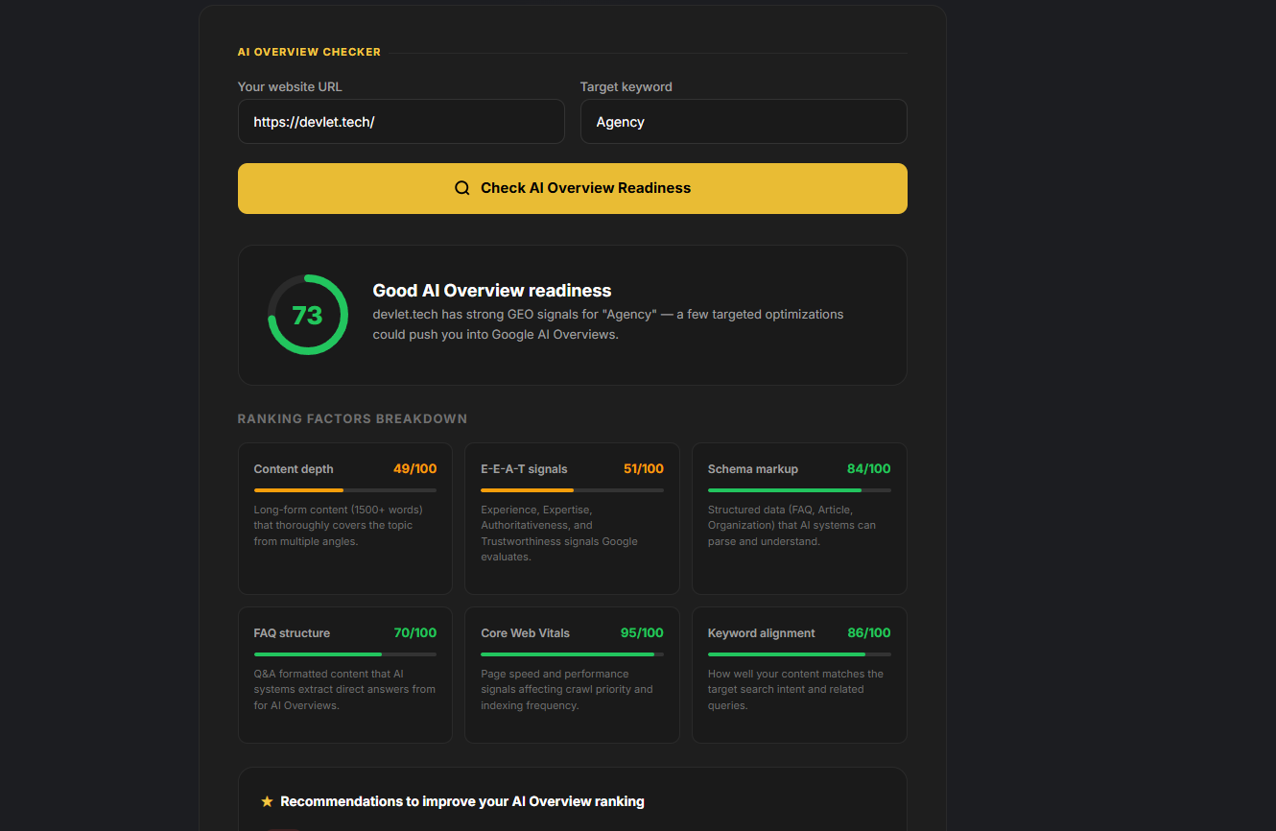Click the Core Web Vitals progress bar

tap(572, 654)
